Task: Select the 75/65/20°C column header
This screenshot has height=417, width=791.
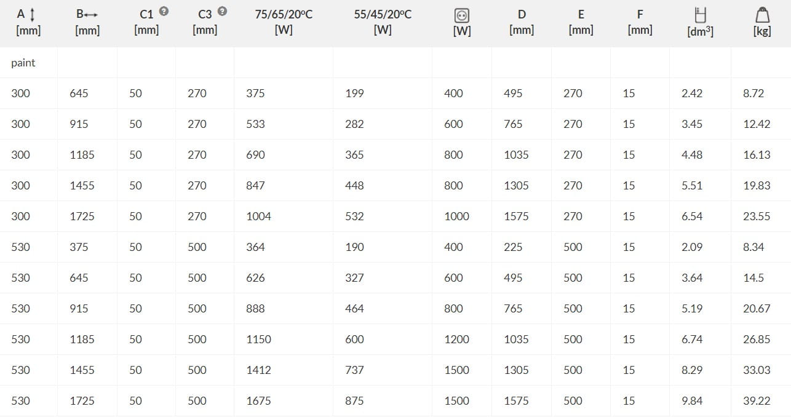Action: (284, 22)
